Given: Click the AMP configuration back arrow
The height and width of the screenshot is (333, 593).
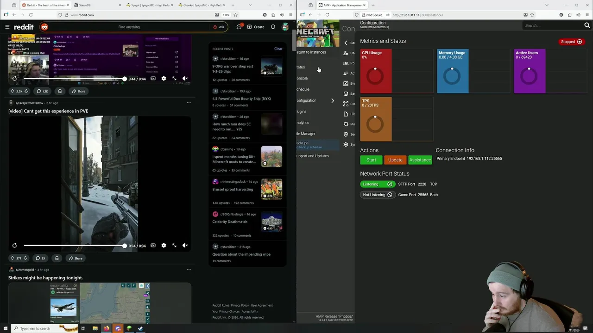Looking at the screenshot, I should click(x=346, y=43).
